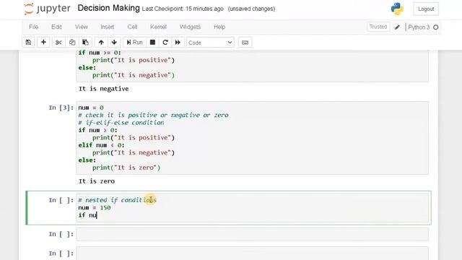
Task: Click the output text It is negative
Action: 103,88
